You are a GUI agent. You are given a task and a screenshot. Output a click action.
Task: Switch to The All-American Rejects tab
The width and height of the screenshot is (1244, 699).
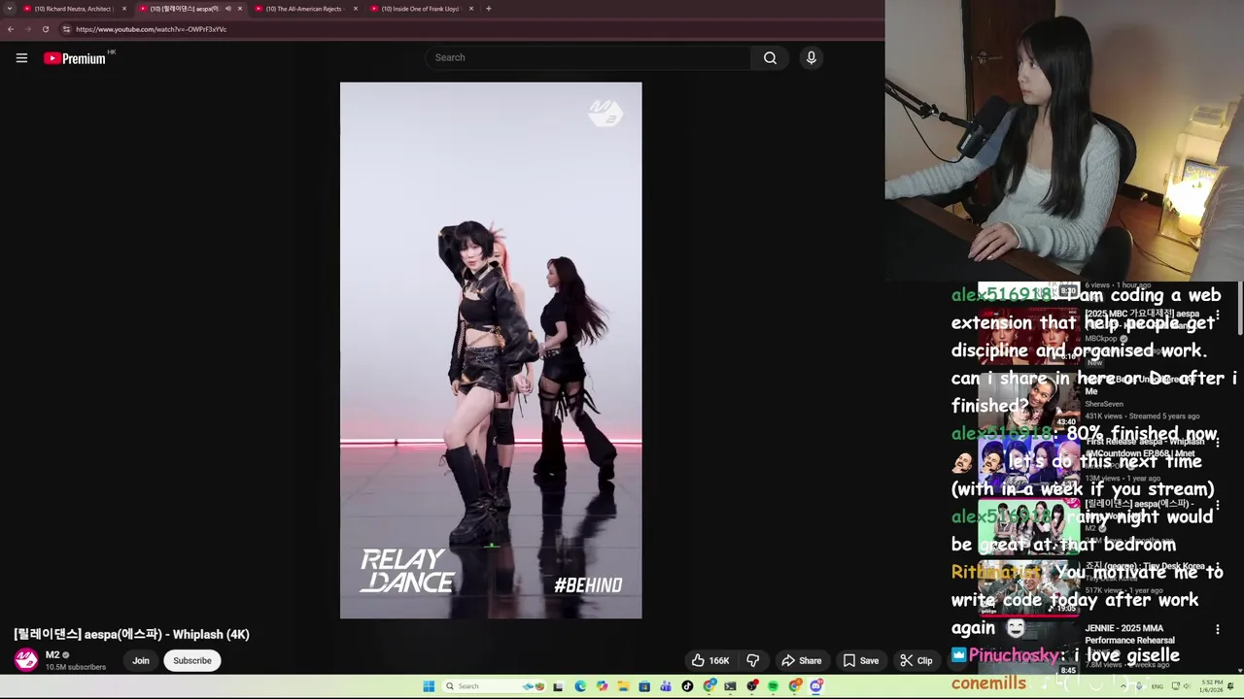(x=303, y=9)
